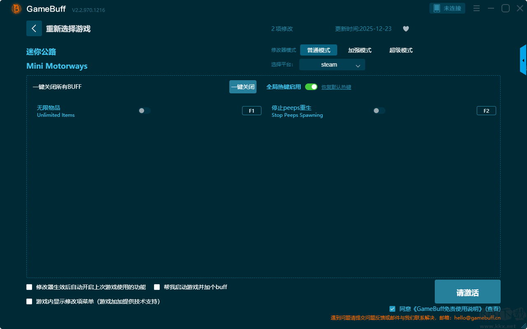Click the phone 未连接 connection button

coord(448,8)
